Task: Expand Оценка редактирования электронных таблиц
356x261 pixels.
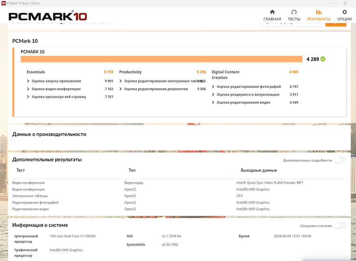Action: 121,81
